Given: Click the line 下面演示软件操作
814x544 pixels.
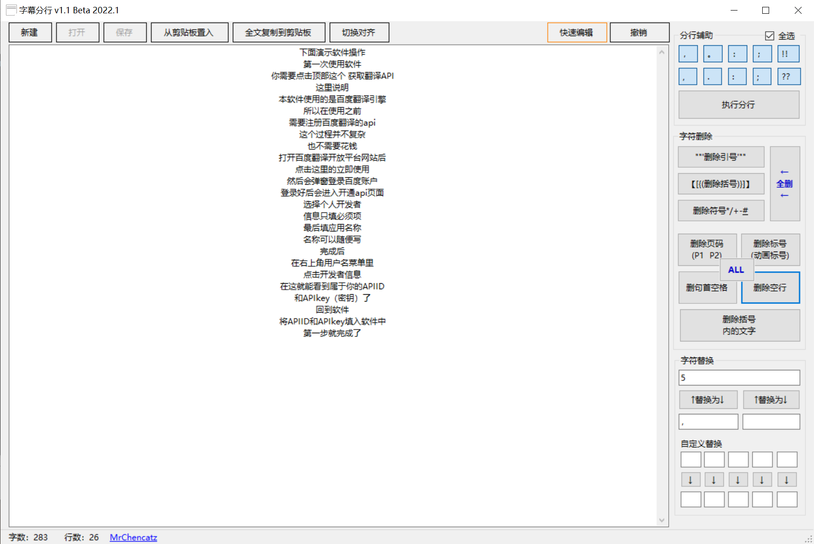Looking at the screenshot, I should [x=333, y=52].
